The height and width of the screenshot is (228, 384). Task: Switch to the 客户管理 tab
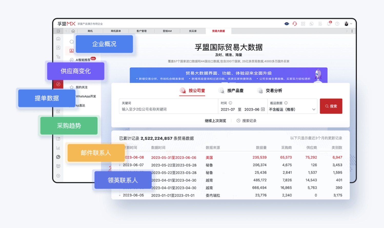[142, 31]
